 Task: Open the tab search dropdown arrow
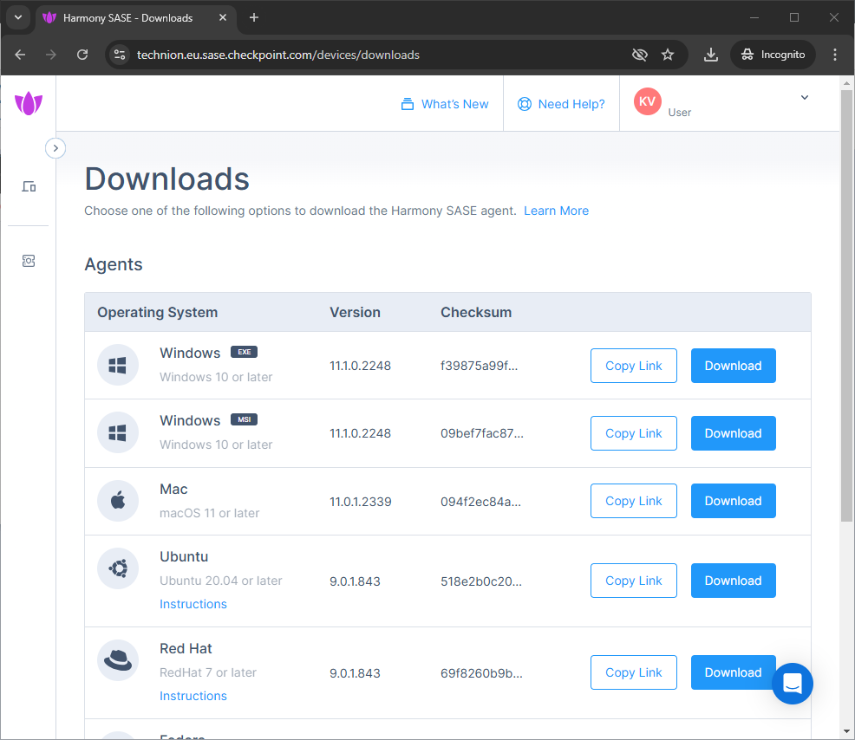[18, 17]
